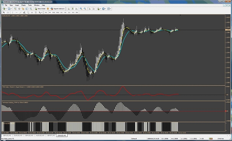Expand the Periods dropdown arrow

click(105, 9)
